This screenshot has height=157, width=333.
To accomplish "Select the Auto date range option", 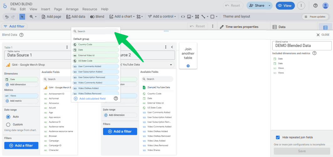I will [8, 116].
